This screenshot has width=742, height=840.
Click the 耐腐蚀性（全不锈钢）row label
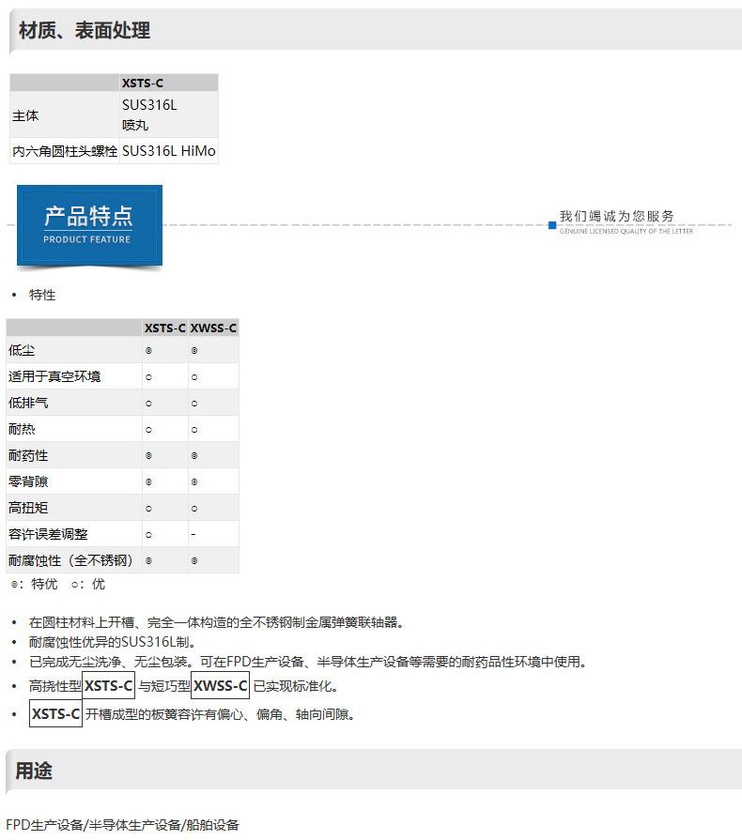[71, 560]
